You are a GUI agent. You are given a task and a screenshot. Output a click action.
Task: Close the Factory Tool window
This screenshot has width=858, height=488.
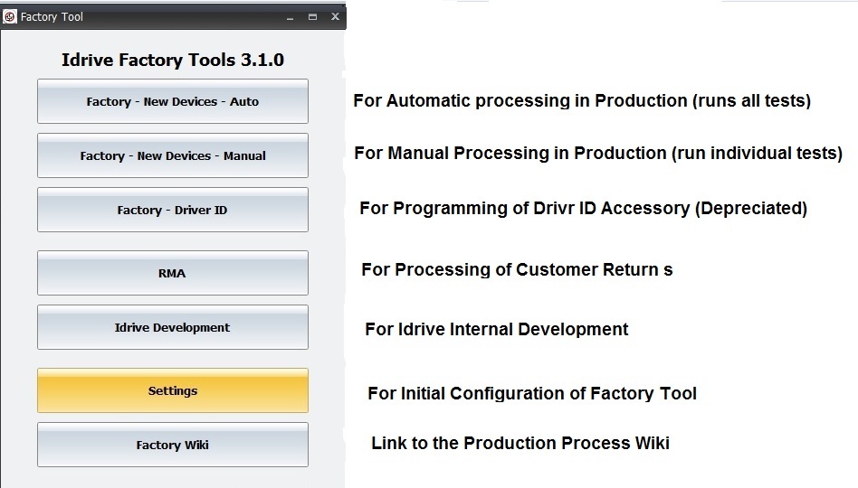pyautogui.click(x=334, y=16)
